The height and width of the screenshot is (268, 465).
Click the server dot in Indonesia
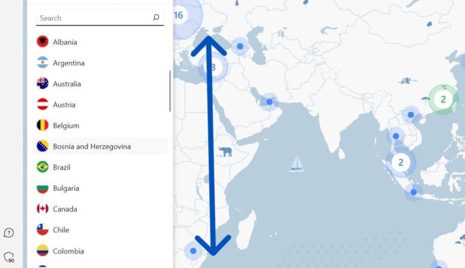click(x=413, y=192)
